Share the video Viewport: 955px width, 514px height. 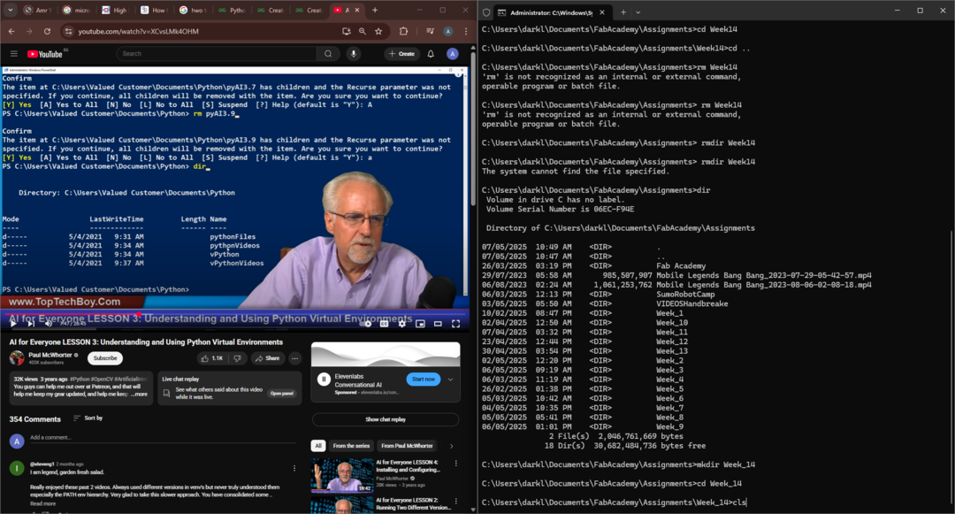(267, 358)
